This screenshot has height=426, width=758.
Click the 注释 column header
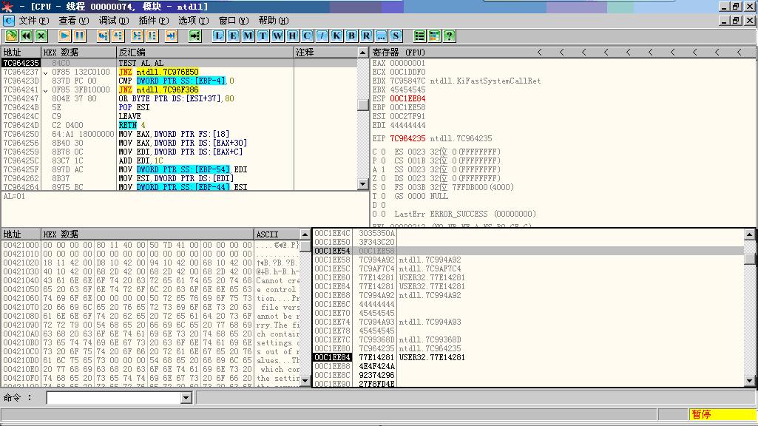coord(326,53)
